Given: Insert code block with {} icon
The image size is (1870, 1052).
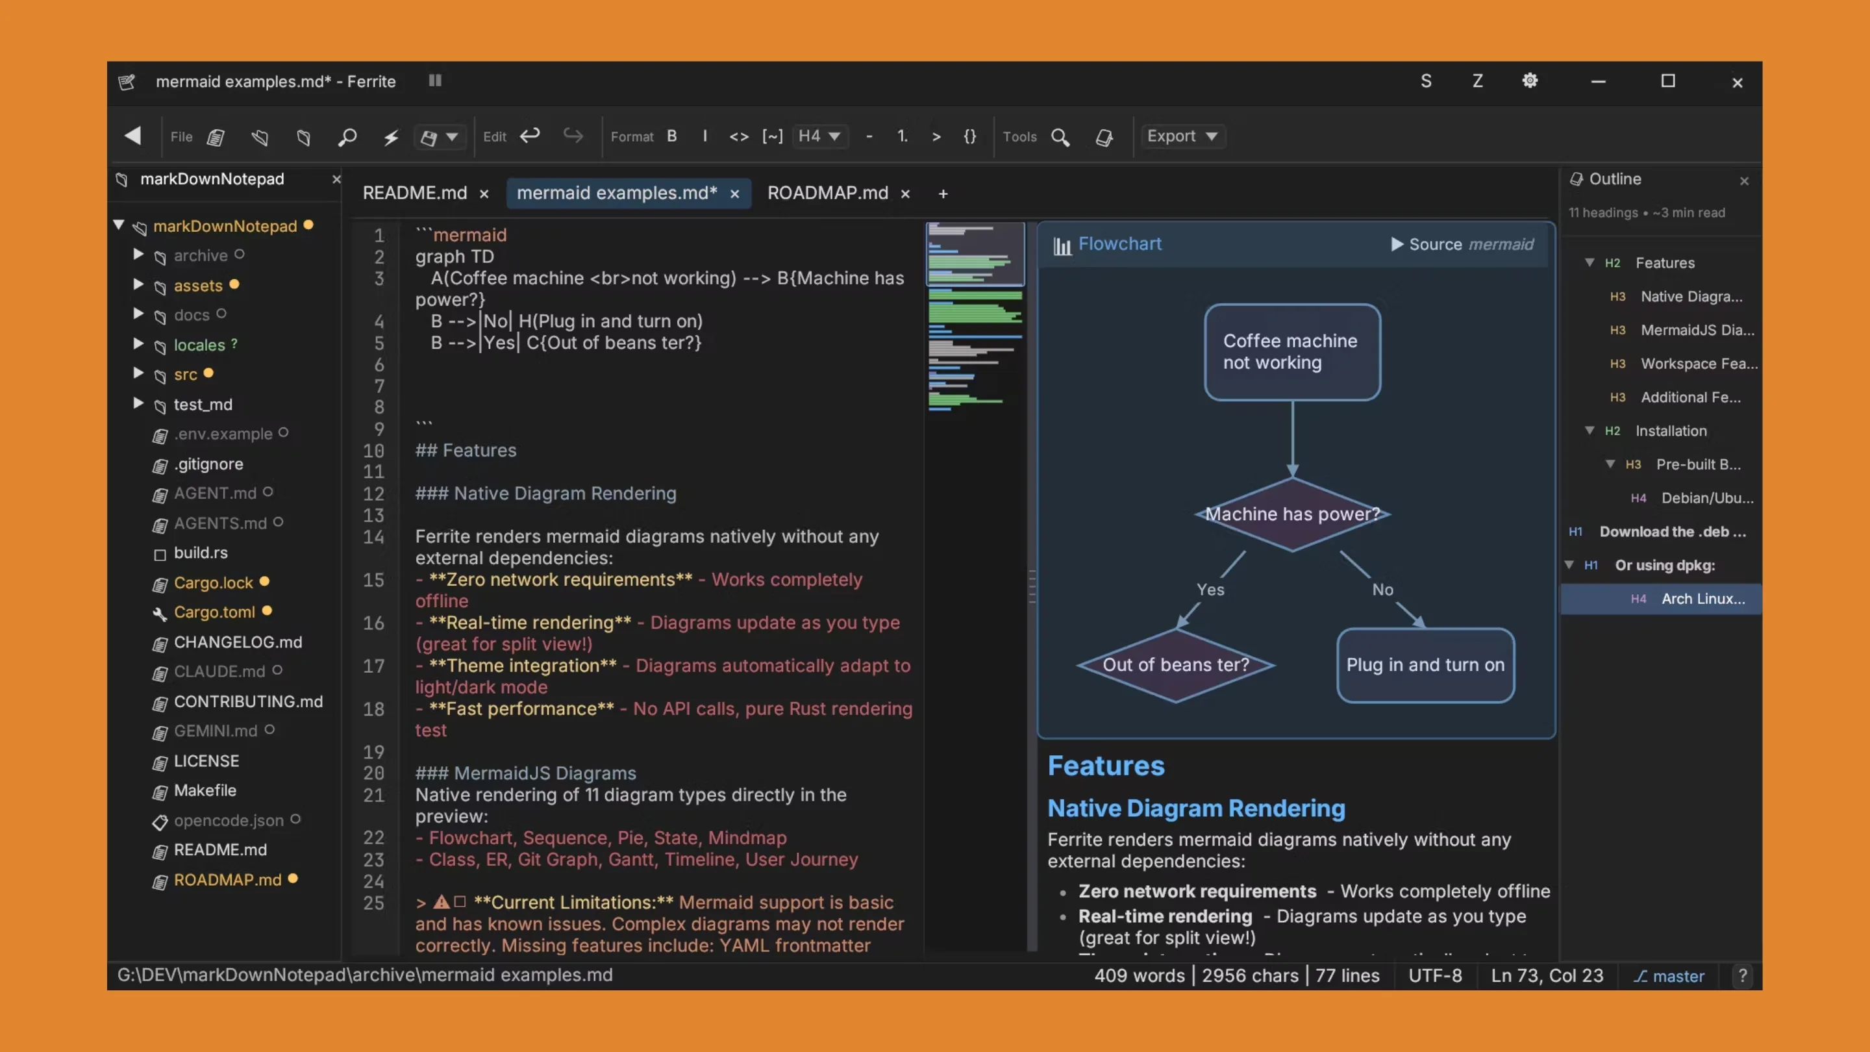Looking at the screenshot, I should pos(970,136).
